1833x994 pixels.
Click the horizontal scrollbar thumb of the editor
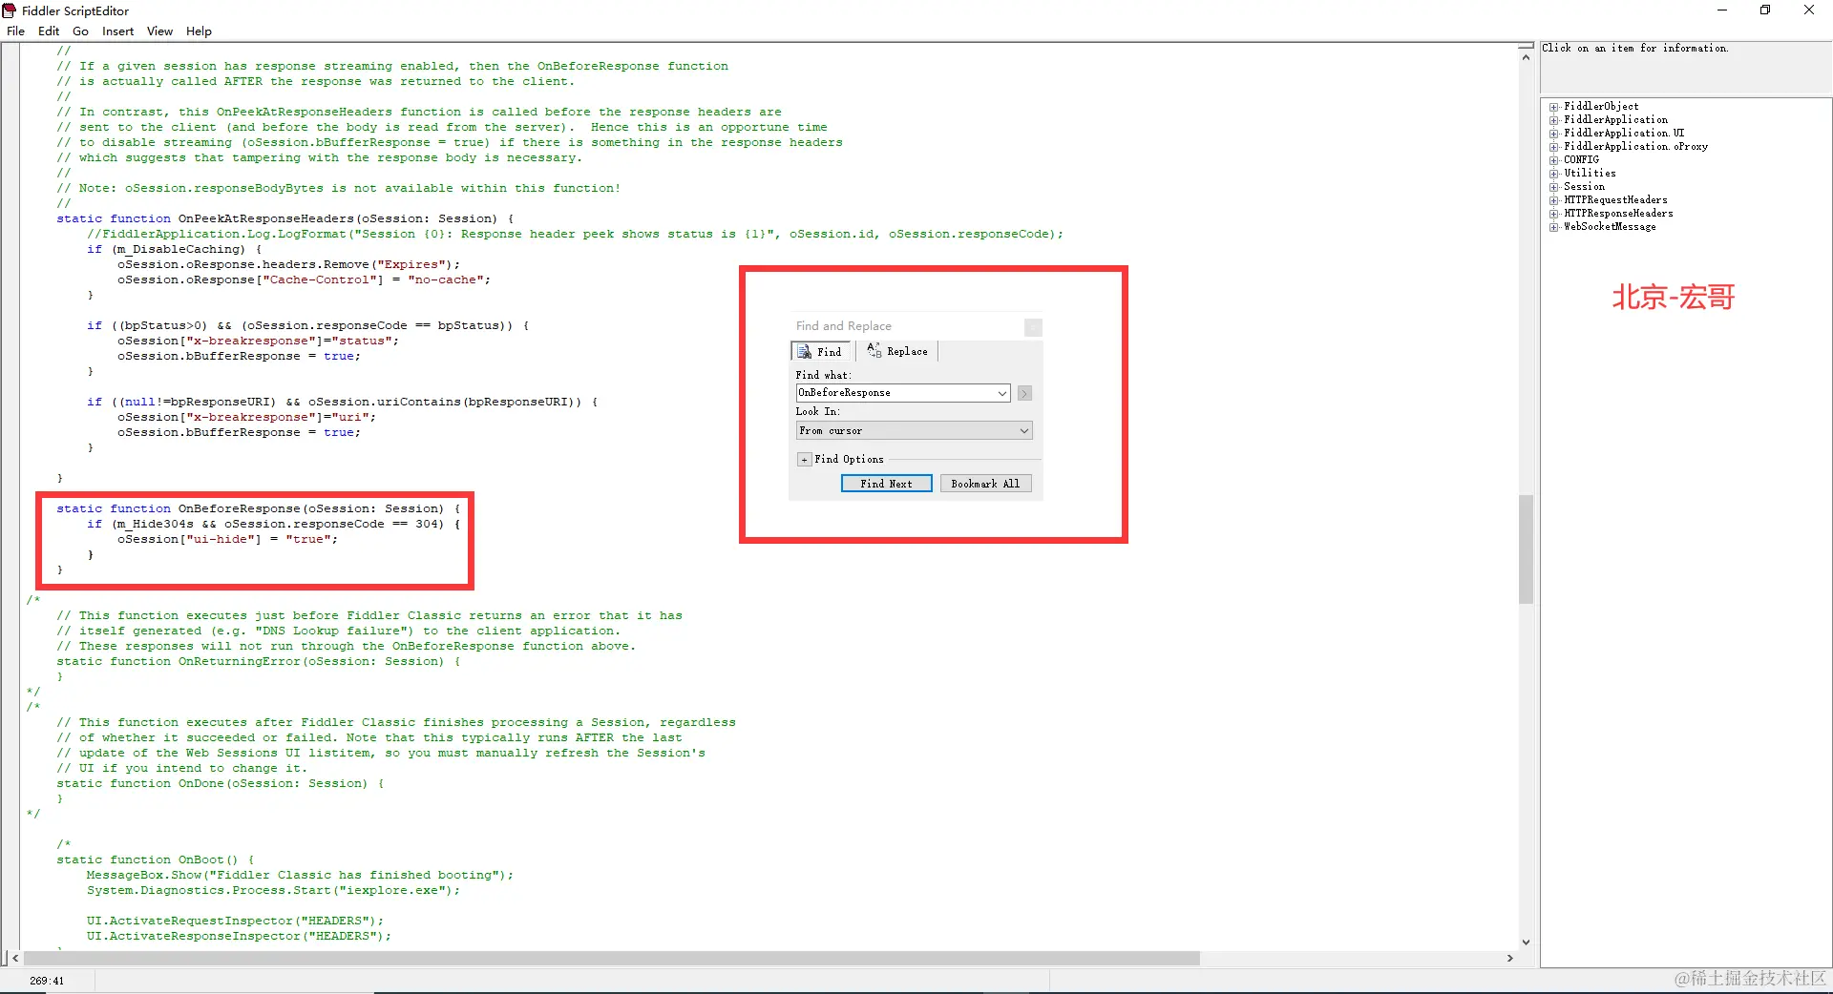(x=611, y=958)
